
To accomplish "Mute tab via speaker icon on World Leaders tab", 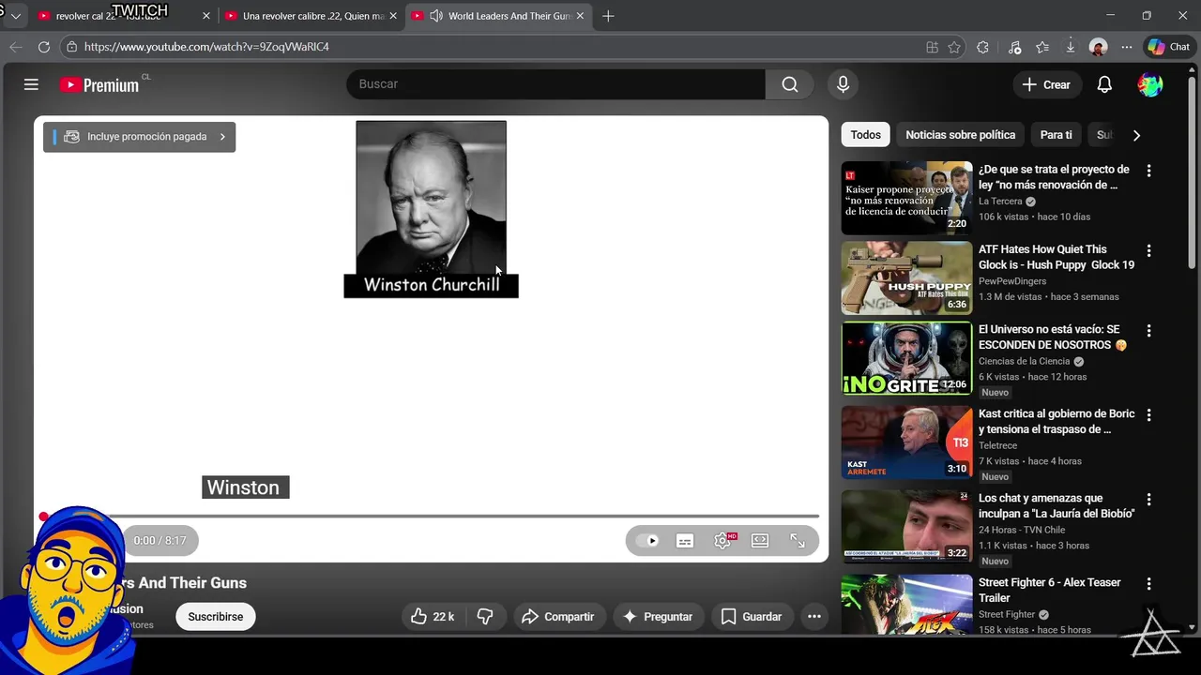I will [x=436, y=16].
